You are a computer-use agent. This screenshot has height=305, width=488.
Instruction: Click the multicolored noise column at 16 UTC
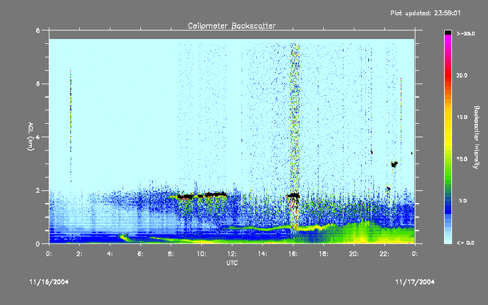tap(295, 137)
